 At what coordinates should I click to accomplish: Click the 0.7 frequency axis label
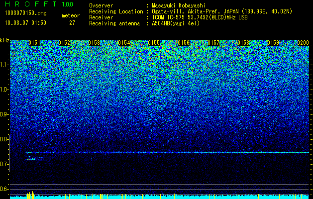pyautogui.click(x=4, y=164)
